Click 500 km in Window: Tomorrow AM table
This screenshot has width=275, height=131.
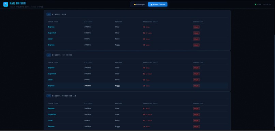click(88, 114)
